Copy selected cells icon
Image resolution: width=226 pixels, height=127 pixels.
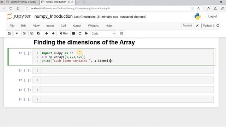pyautogui.click(x=31, y=34)
